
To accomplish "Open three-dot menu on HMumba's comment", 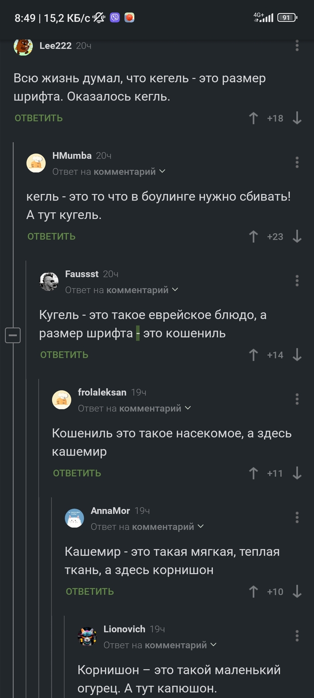I will point(297,162).
